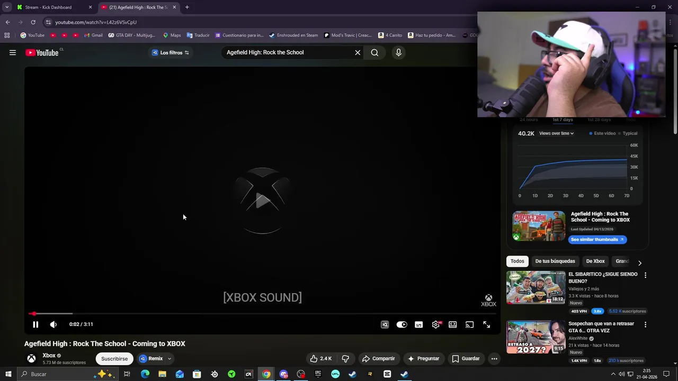The image size is (678, 381).
Task: Show hidden system tray icons
Action: [x=613, y=374]
